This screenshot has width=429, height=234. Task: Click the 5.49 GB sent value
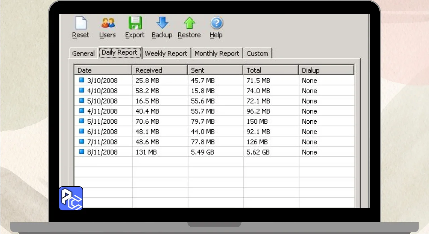pos(202,152)
